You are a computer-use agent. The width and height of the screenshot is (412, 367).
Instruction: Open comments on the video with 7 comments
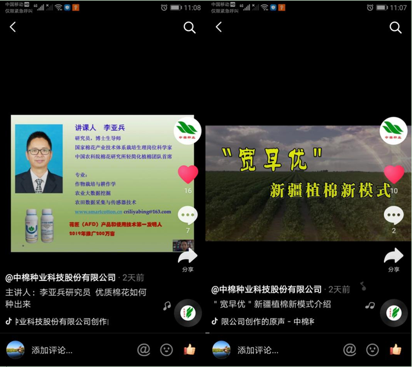point(188,215)
